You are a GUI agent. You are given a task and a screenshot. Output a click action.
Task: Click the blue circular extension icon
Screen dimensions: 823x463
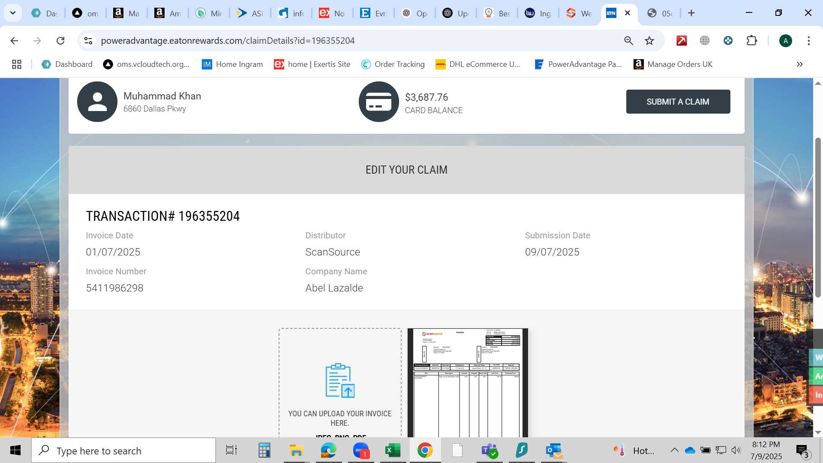click(x=728, y=41)
